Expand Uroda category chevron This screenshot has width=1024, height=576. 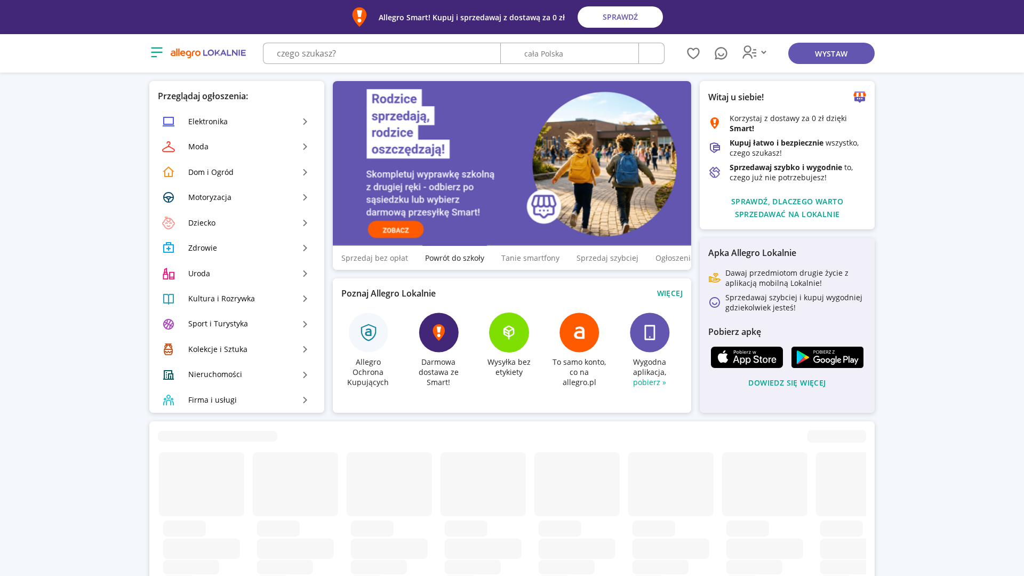(x=305, y=274)
